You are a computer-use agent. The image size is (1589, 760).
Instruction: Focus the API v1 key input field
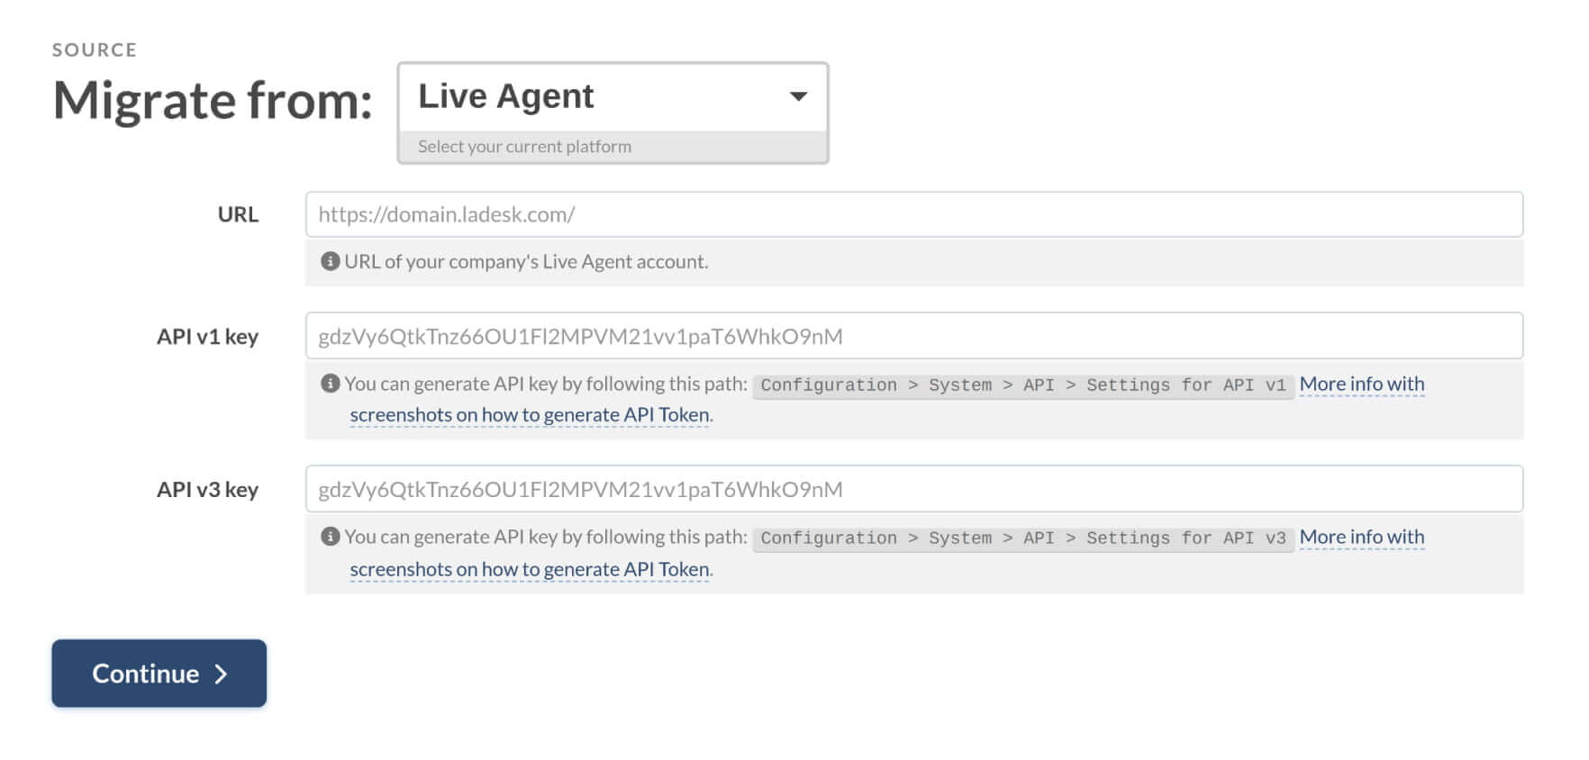click(x=913, y=336)
